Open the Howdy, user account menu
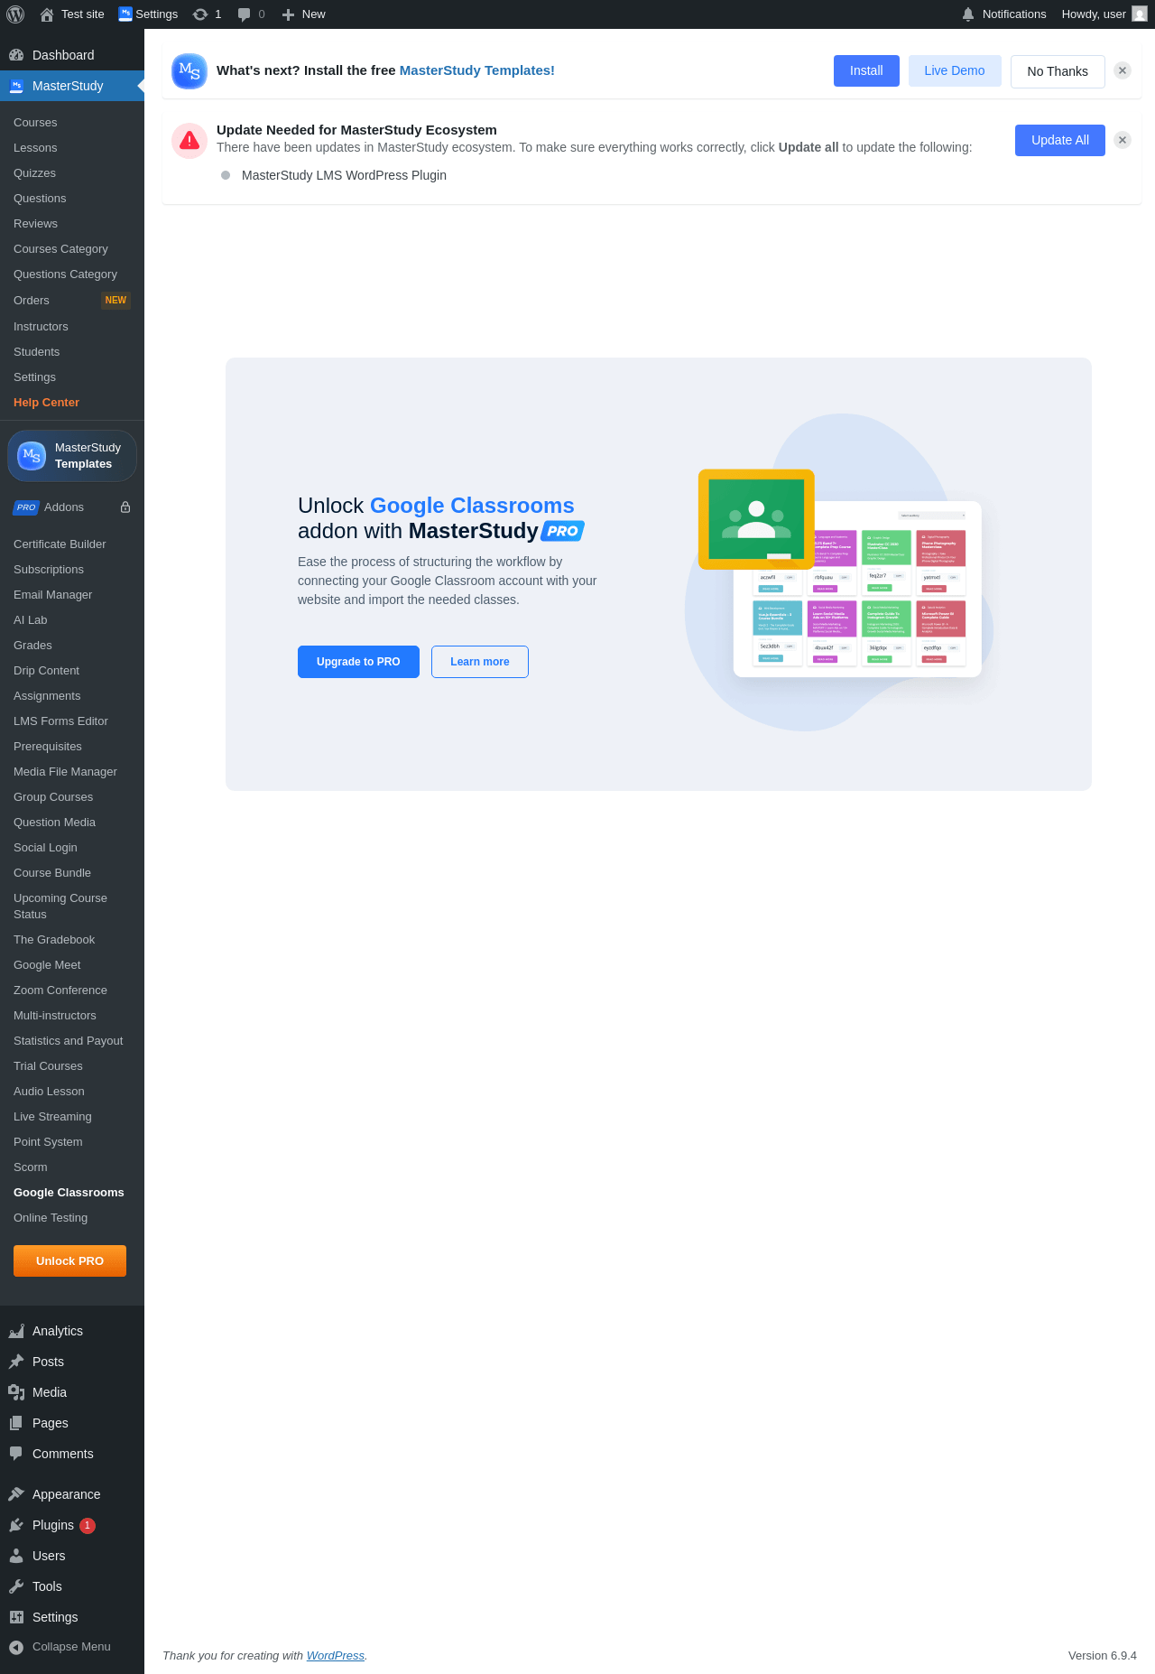1155x1674 pixels. [1104, 14]
